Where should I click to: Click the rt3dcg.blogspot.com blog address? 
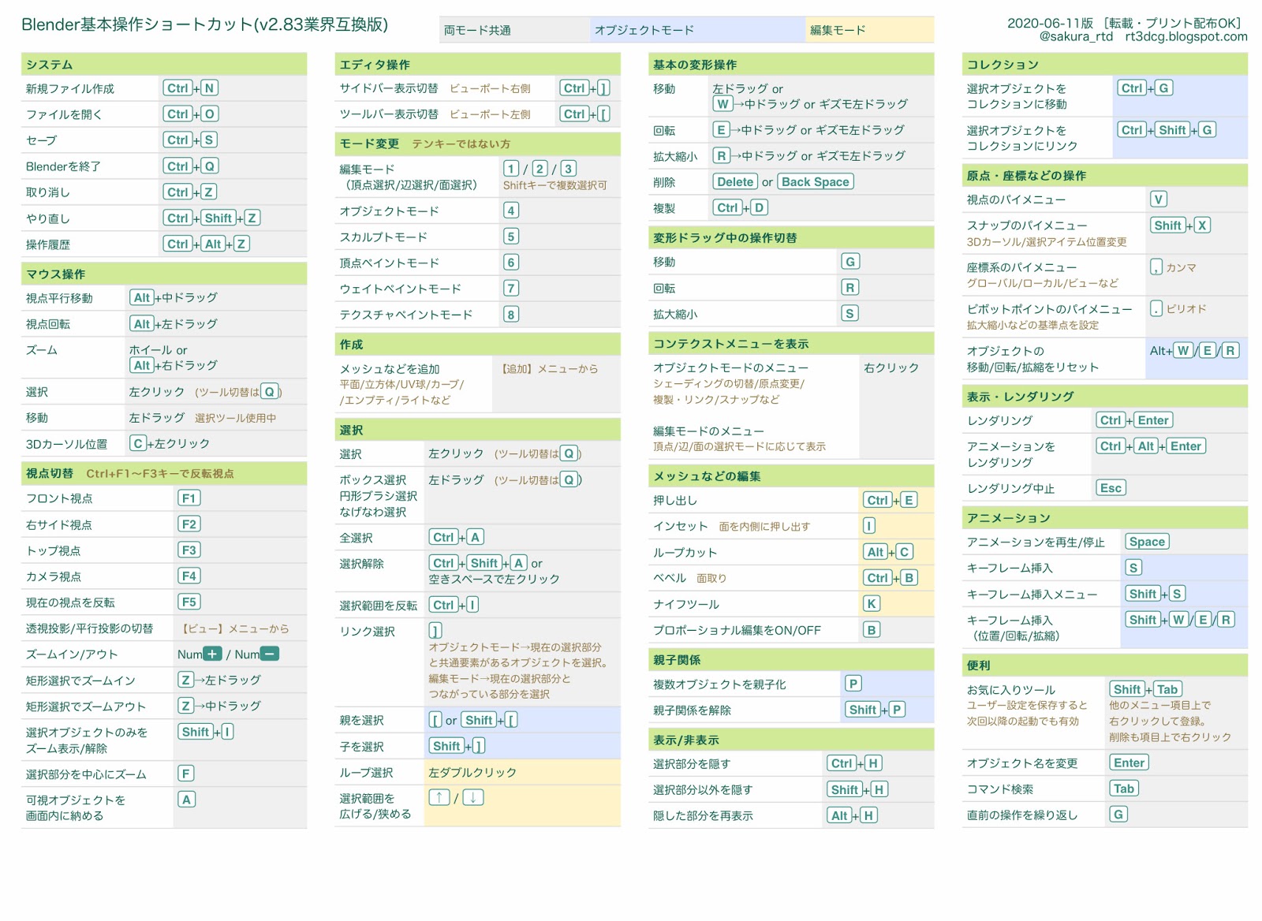tap(1185, 36)
